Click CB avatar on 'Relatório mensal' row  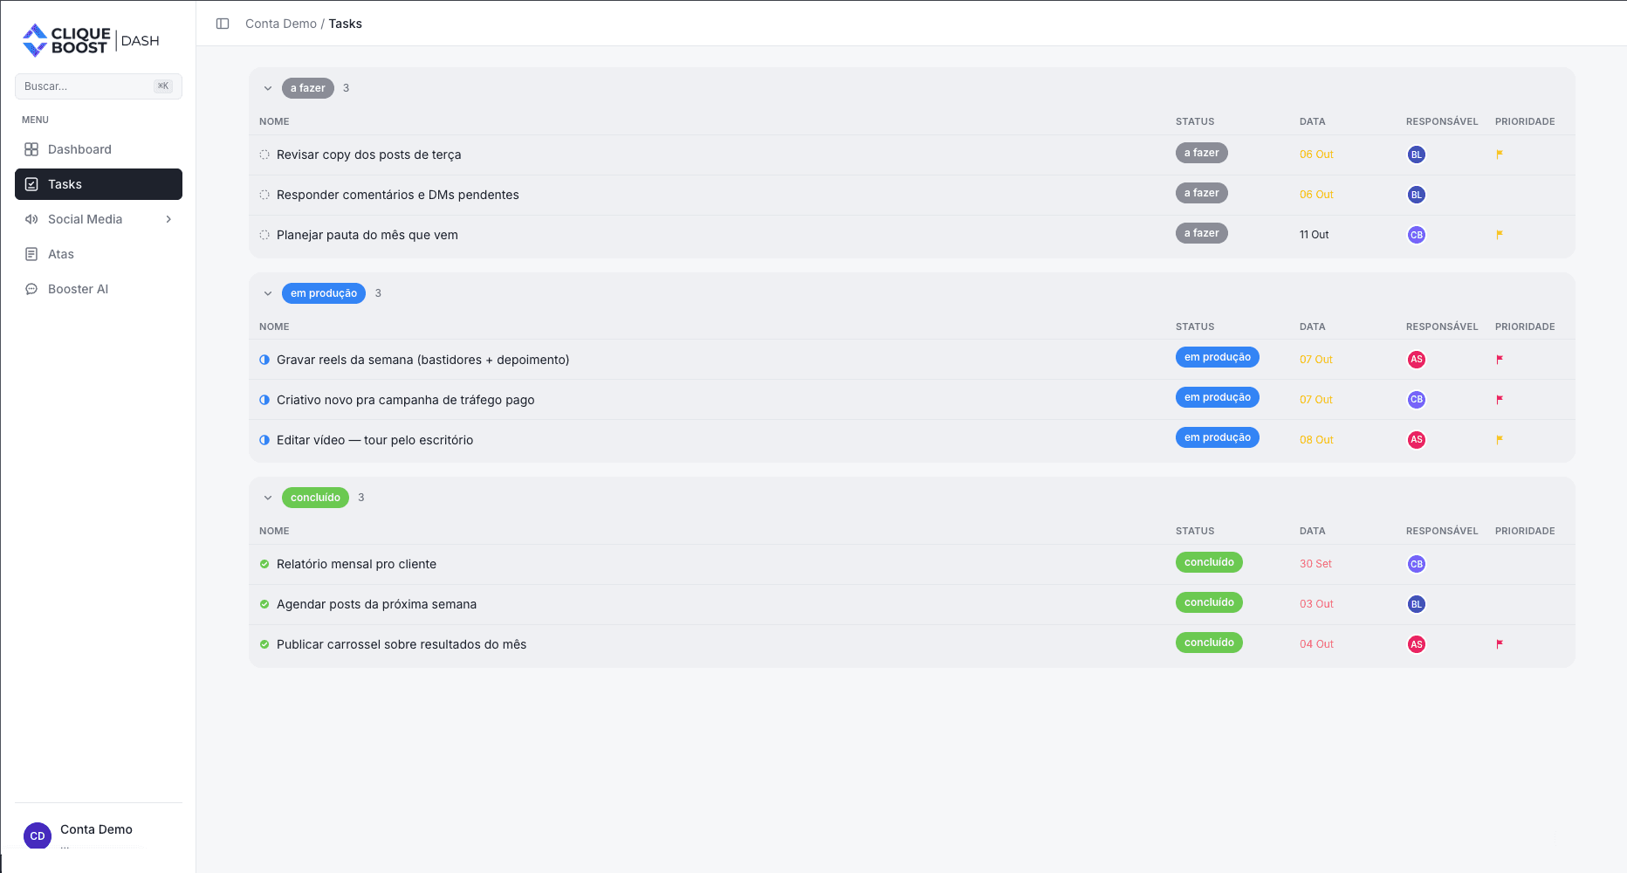pos(1417,564)
